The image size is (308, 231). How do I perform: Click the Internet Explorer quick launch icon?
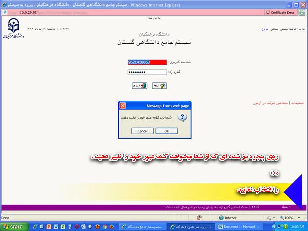click(34, 226)
